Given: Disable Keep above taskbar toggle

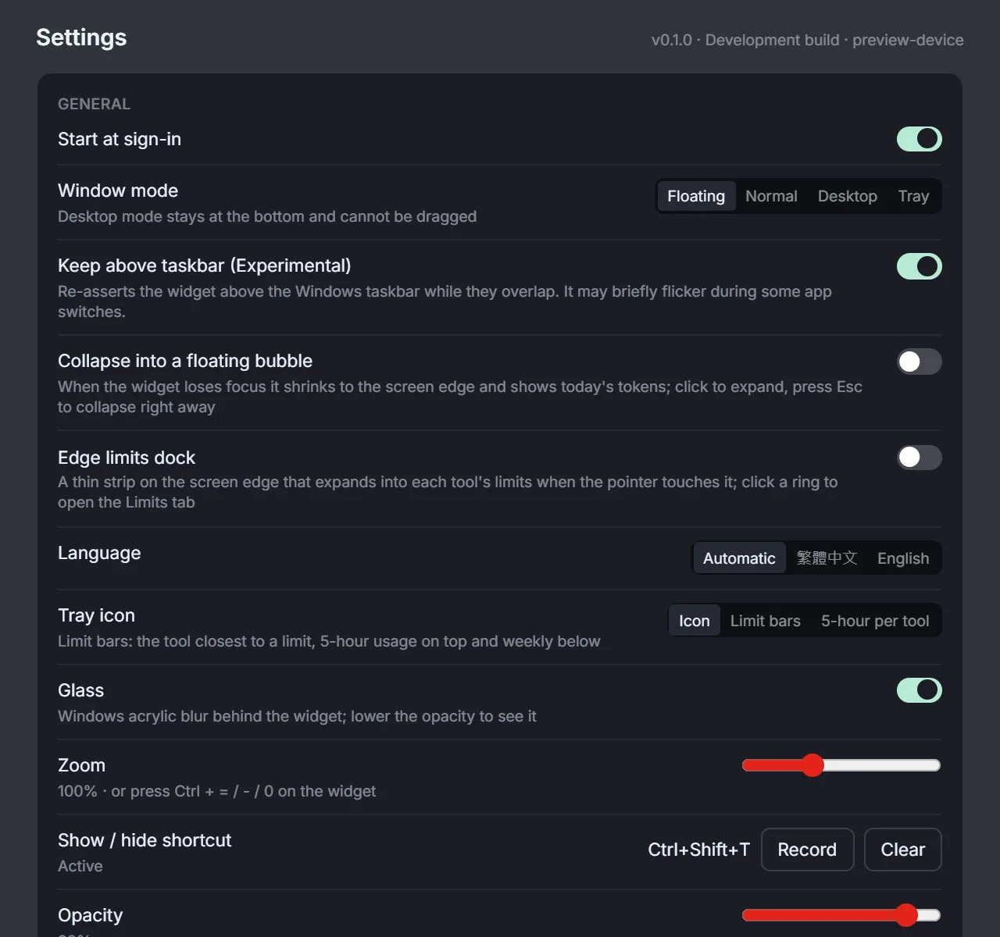Looking at the screenshot, I should (919, 266).
